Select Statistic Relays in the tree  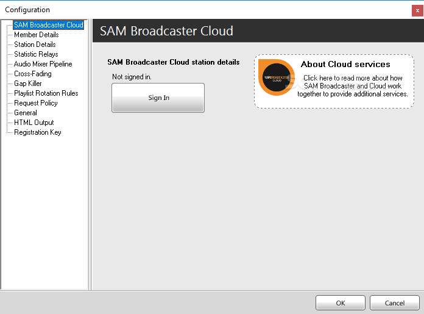click(36, 54)
